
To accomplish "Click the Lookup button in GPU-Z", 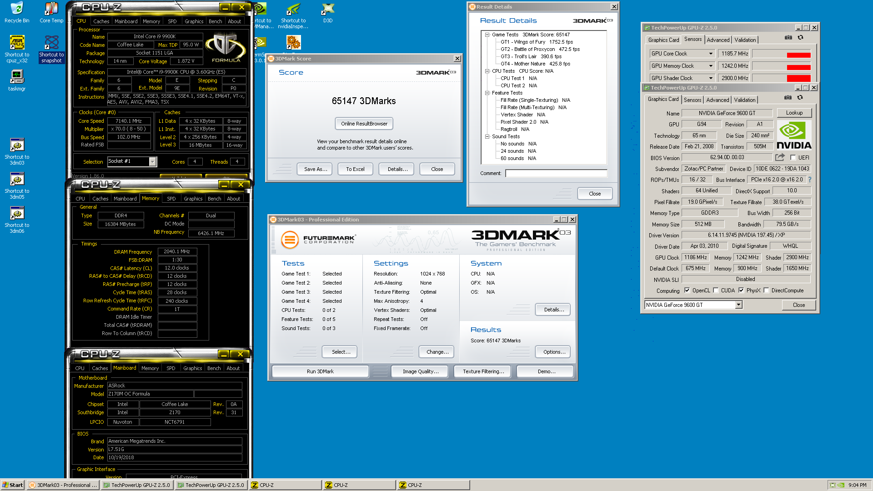I will click(x=794, y=113).
